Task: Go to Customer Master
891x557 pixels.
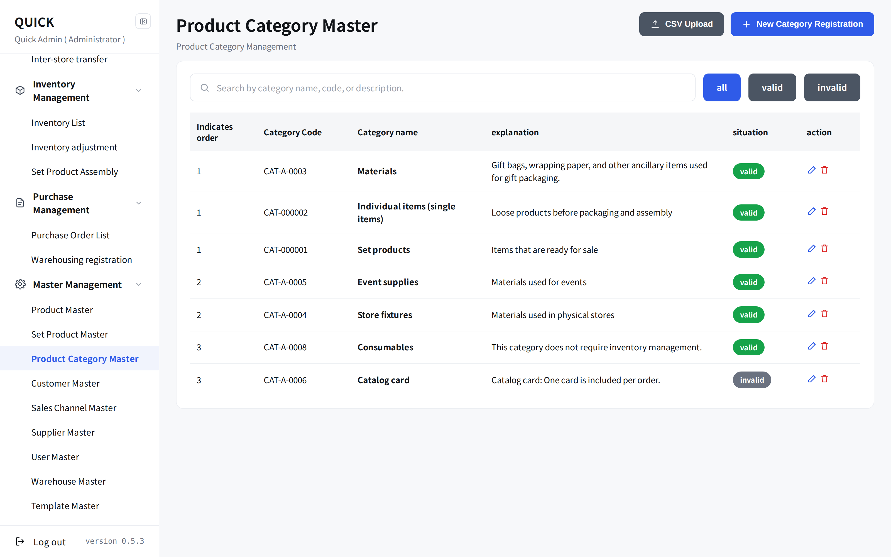Action: (65, 383)
